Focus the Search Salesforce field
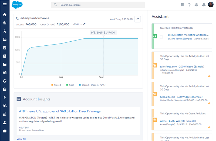 click(98, 5)
